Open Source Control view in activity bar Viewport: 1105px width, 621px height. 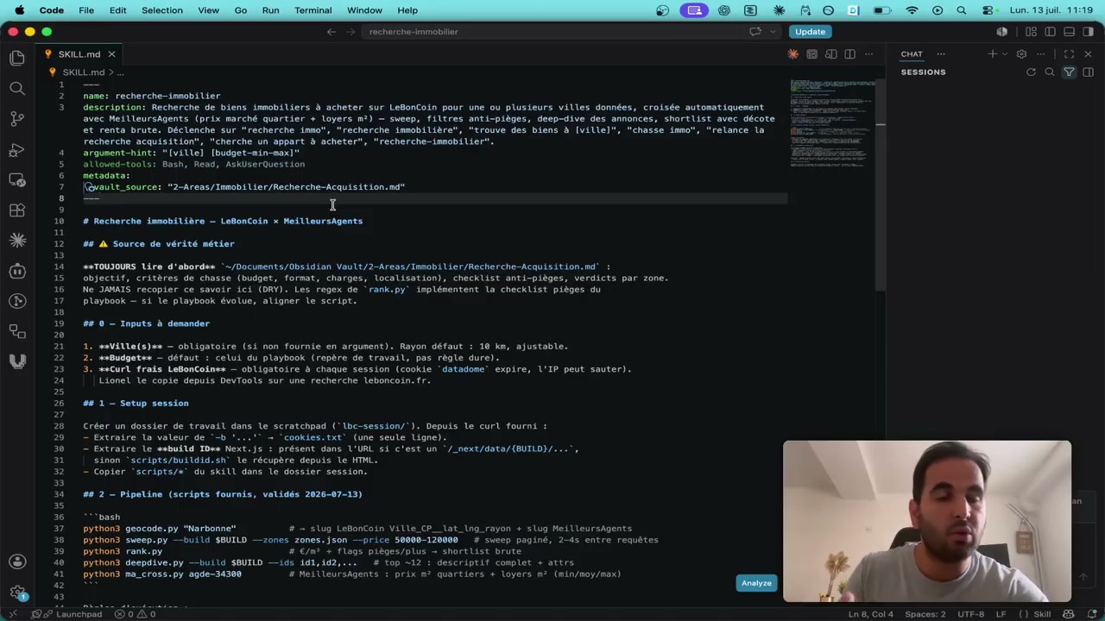point(17,118)
